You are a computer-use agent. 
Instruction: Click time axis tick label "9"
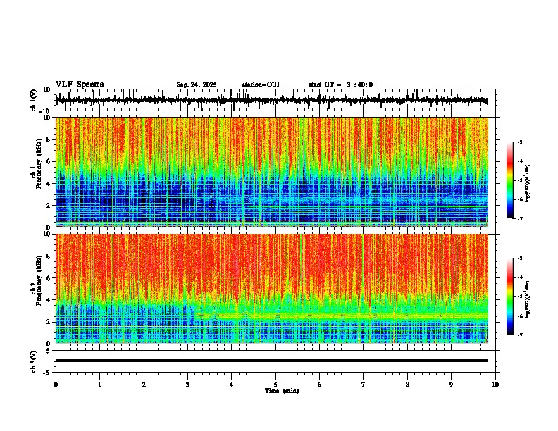point(451,385)
